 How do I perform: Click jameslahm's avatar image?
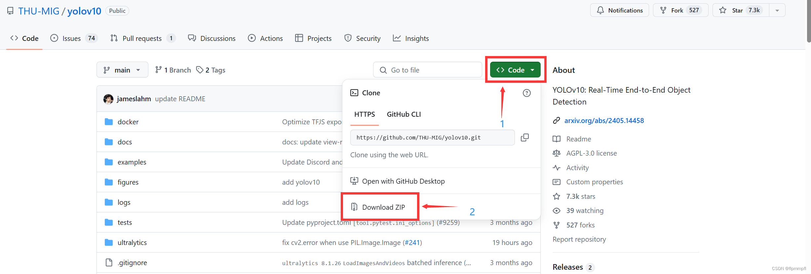108,99
